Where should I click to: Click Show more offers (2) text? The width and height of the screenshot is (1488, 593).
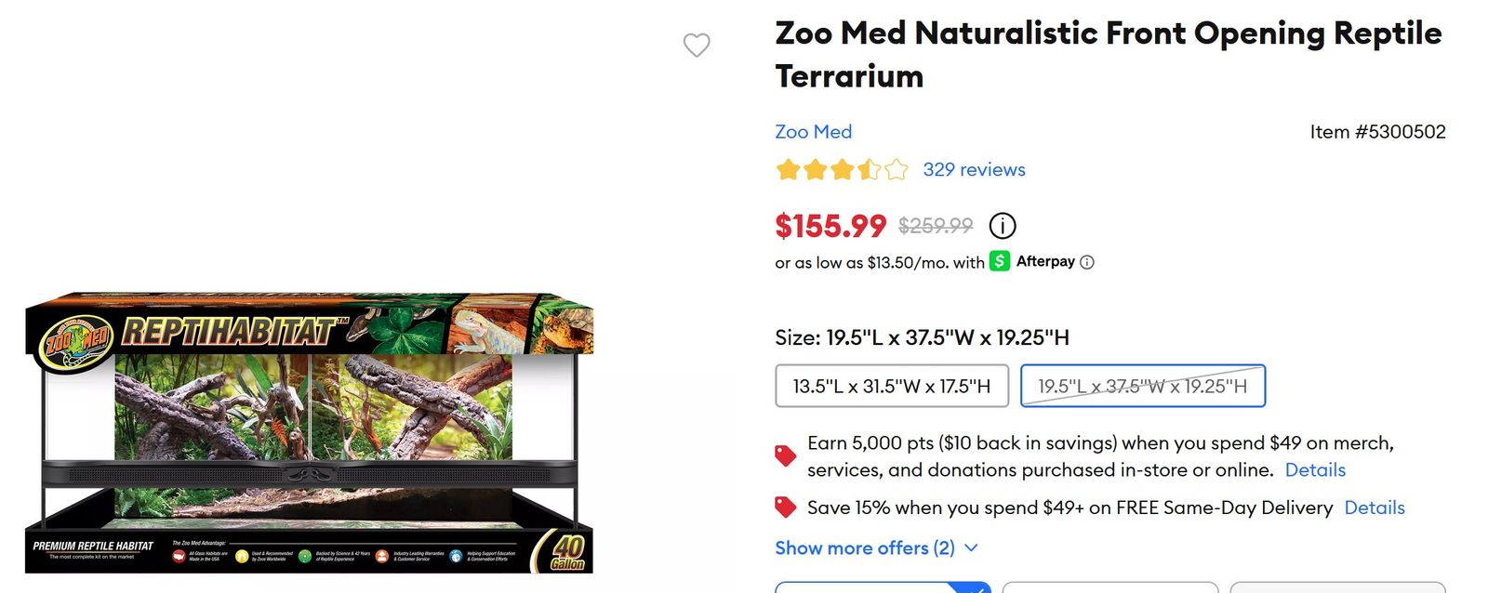coord(865,547)
